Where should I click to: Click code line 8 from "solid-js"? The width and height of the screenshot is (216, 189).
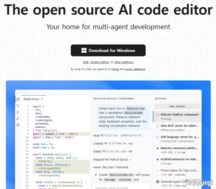(x=45, y=130)
